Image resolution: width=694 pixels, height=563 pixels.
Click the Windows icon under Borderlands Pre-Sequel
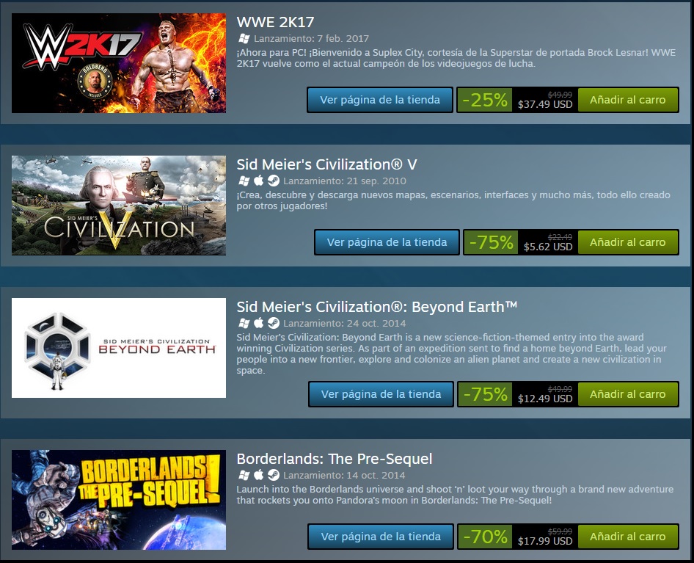point(244,476)
